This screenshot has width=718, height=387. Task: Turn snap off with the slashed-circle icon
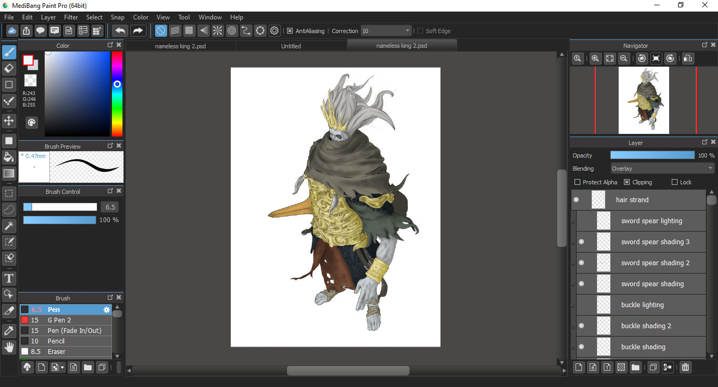tap(161, 30)
